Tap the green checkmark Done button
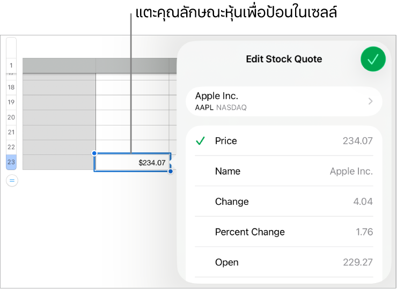This screenshot has height=289, width=397. [x=373, y=59]
